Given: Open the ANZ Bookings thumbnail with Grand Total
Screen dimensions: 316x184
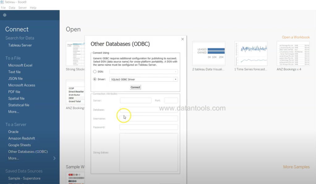Looking at the screenshot, I should pyautogui.click(x=75, y=92).
